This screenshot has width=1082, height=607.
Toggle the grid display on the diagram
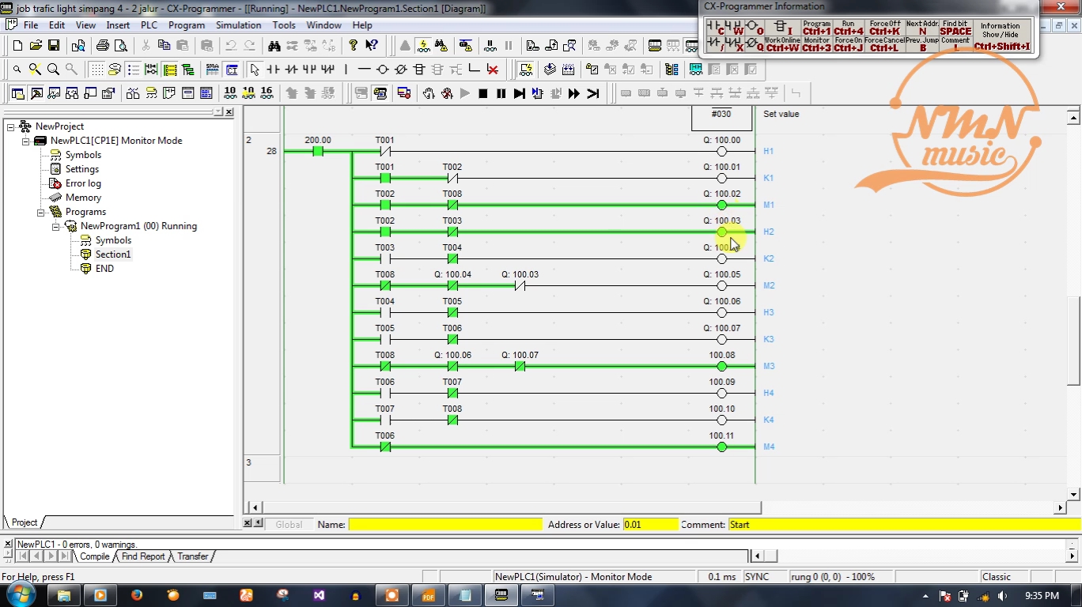coord(96,69)
